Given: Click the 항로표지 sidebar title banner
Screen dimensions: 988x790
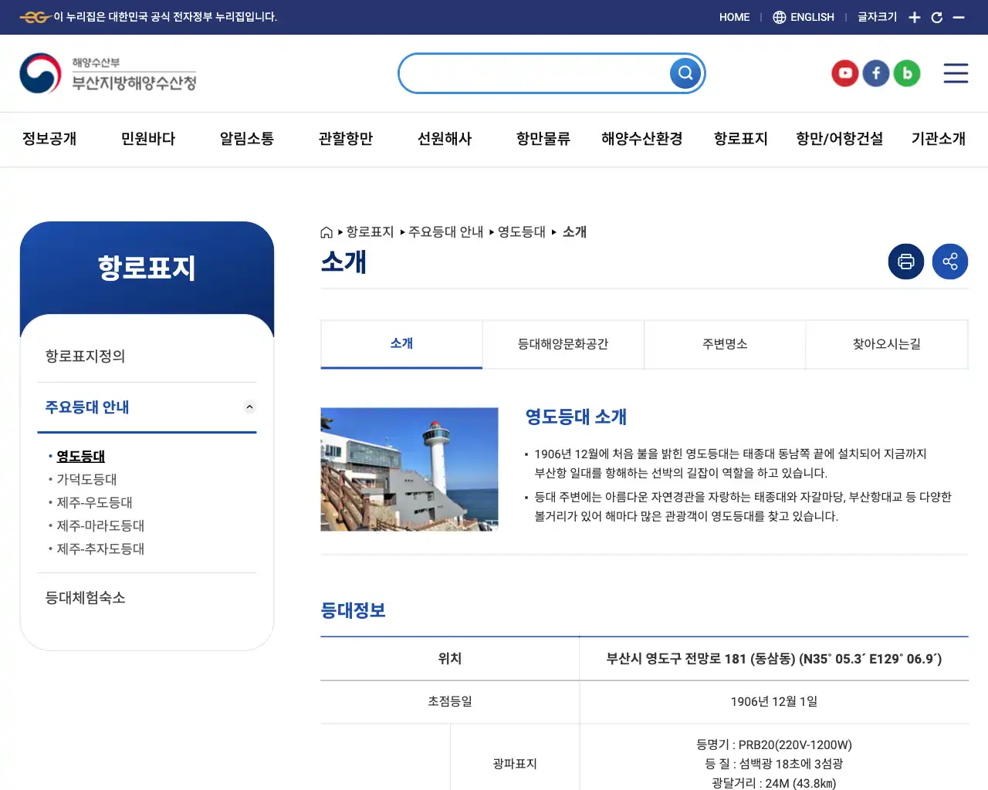Looking at the screenshot, I should (147, 268).
